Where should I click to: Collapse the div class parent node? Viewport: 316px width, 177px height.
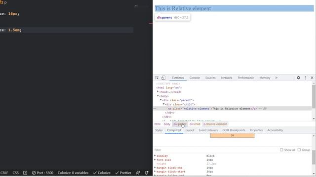coord(161,100)
